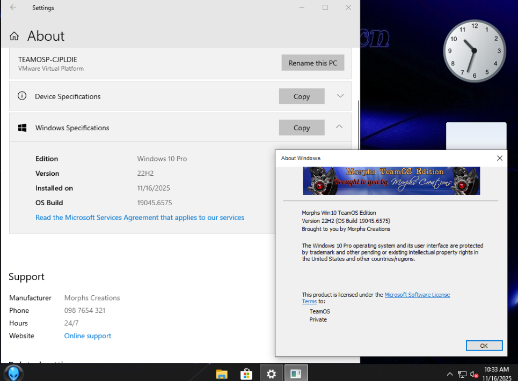
Task: Collapse the Windows Specifications section
Action: [339, 127]
